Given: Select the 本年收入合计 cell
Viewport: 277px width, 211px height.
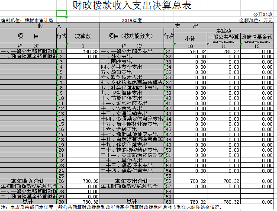Looking at the screenshot, I should (28, 181).
